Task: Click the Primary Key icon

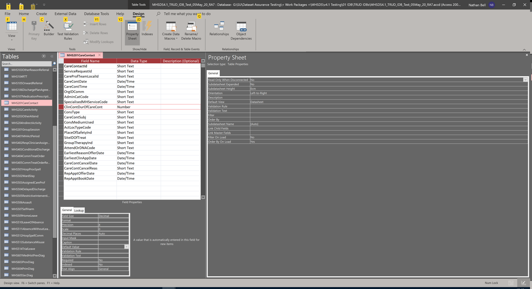Action: (34, 30)
